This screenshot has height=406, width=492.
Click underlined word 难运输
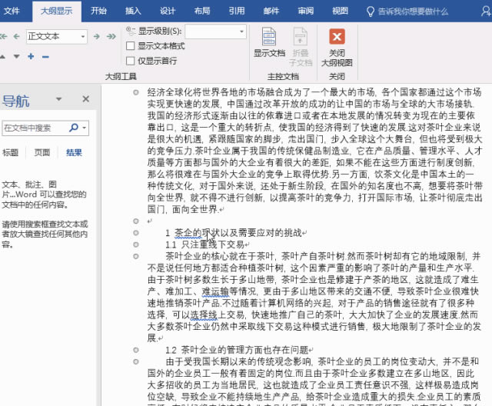point(215,291)
